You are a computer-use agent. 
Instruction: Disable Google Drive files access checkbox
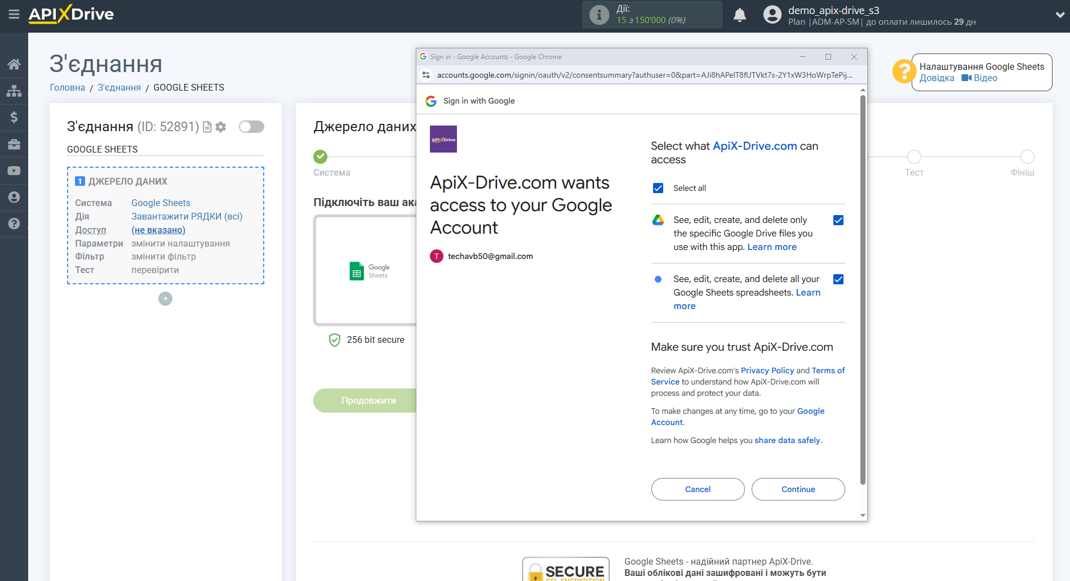pyautogui.click(x=838, y=220)
